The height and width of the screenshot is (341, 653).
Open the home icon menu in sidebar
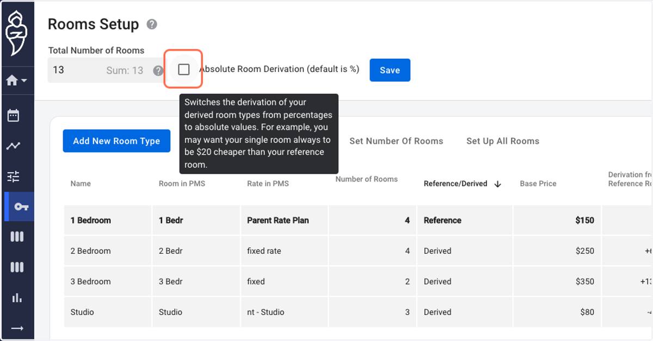[16, 81]
